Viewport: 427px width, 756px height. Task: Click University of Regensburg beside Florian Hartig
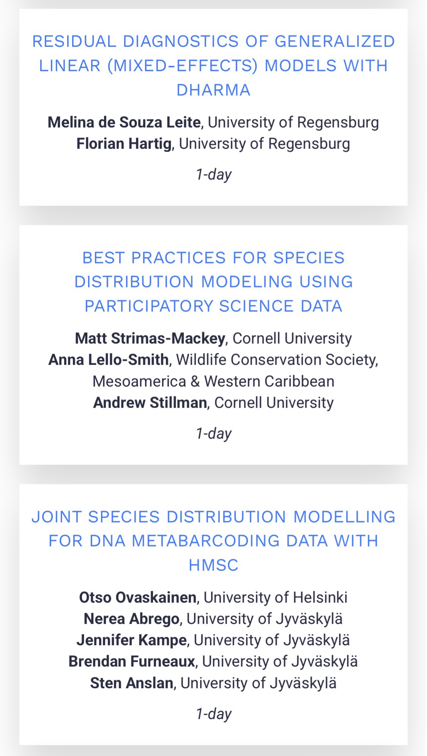pyautogui.click(x=265, y=144)
